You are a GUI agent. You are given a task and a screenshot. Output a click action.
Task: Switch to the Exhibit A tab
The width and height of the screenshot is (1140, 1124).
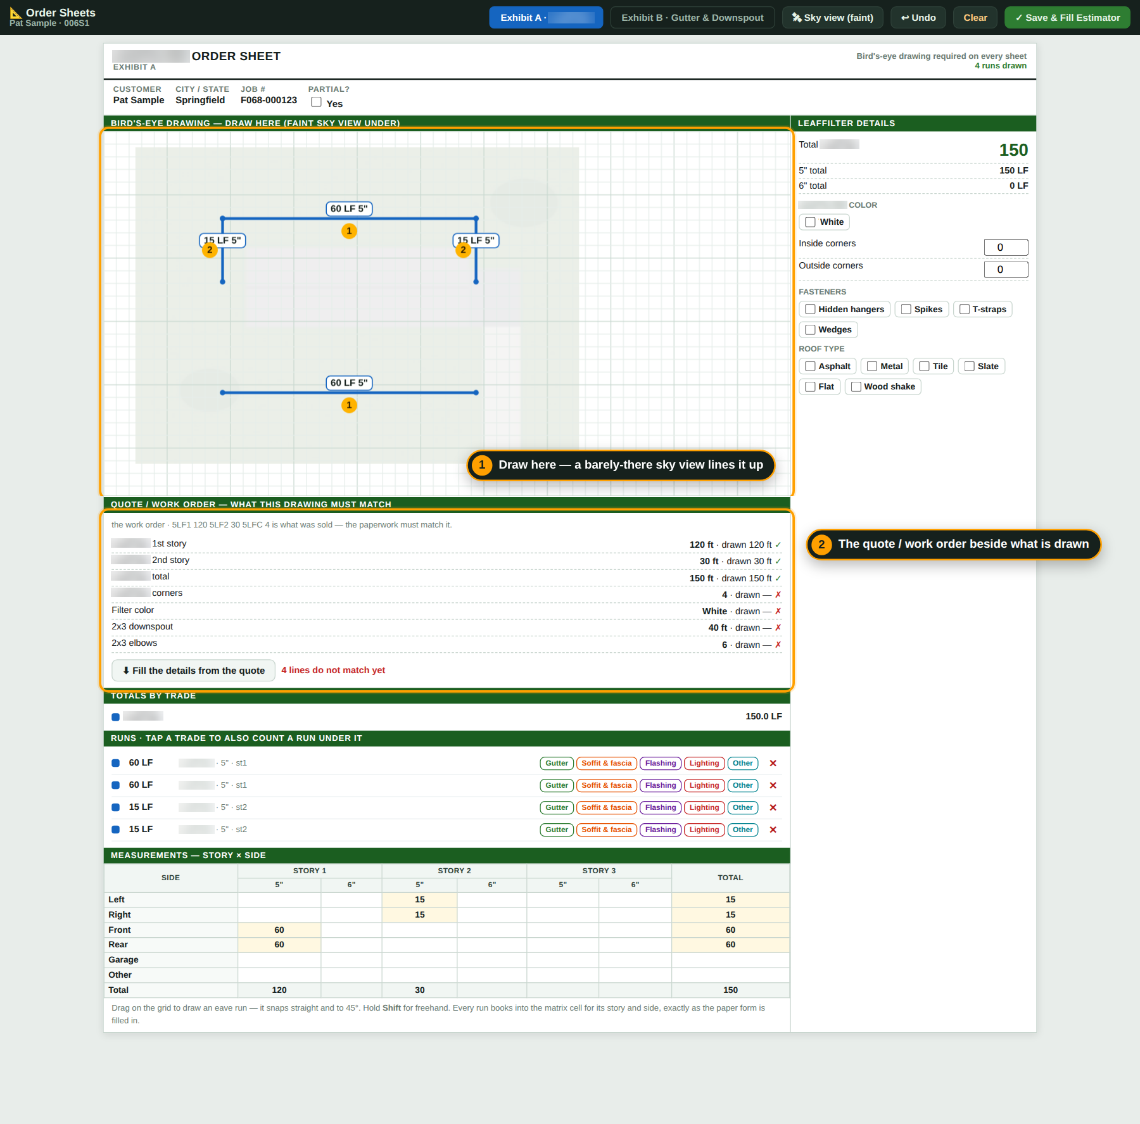point(546,18)
